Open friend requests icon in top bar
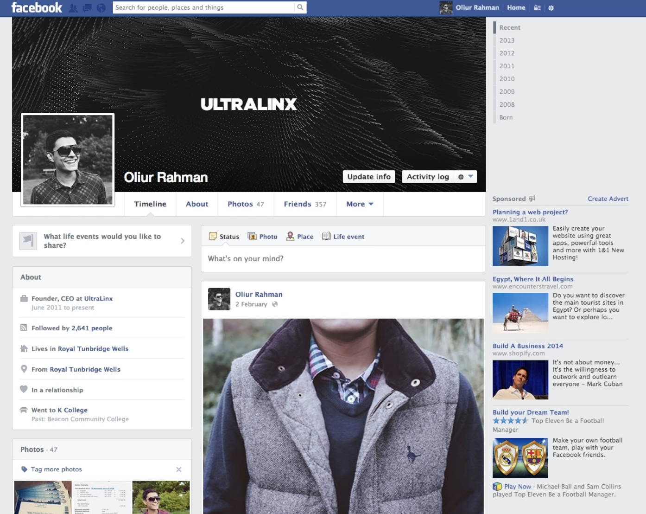This screenshot has height=514, width=646. pos(73,8)
